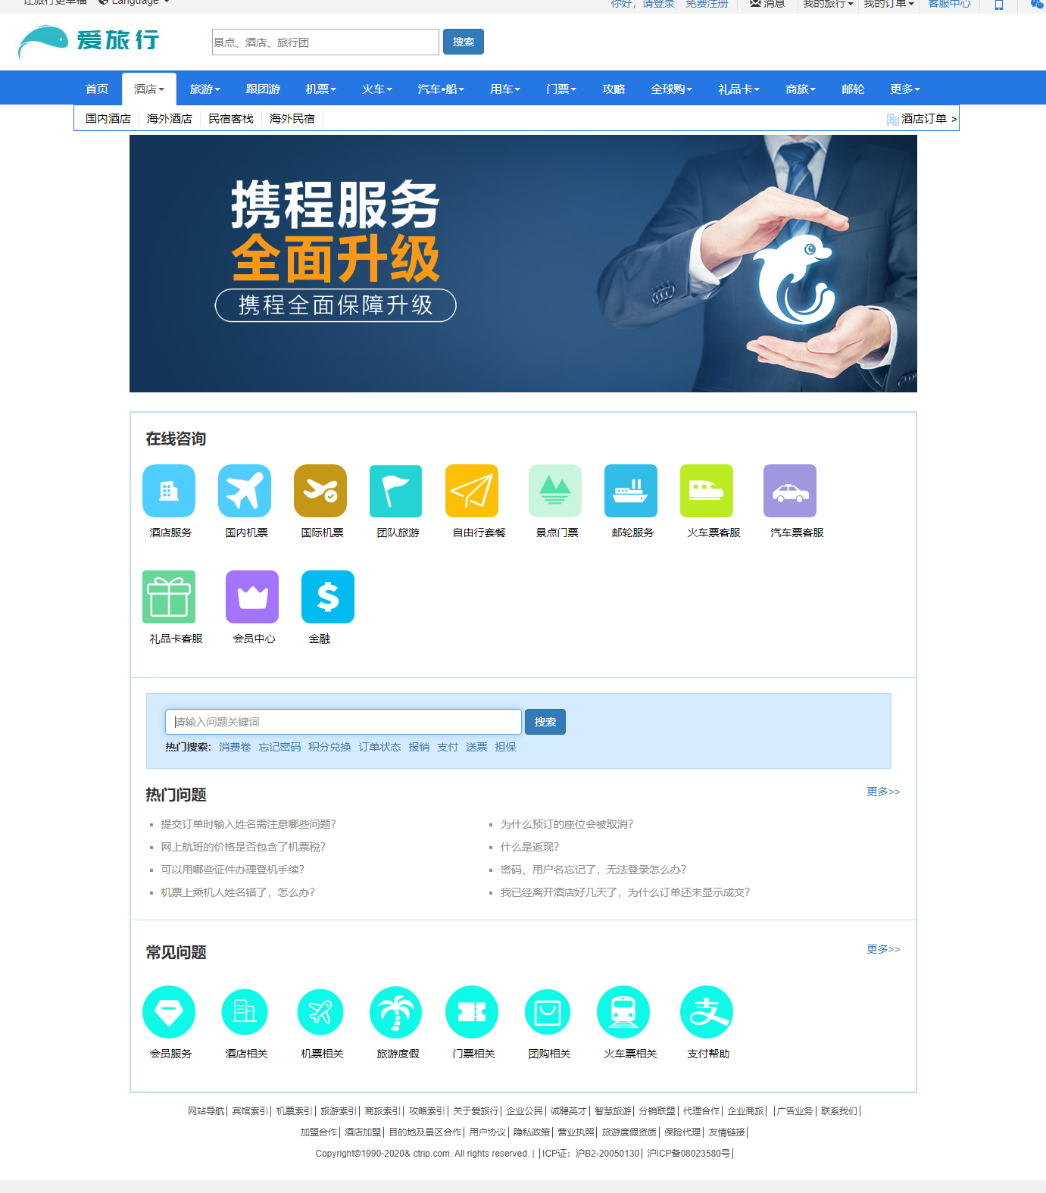Open the question 什么是返现?
The width and height of the screenshot is (1046, 1193).
click(x=529, y=847)
